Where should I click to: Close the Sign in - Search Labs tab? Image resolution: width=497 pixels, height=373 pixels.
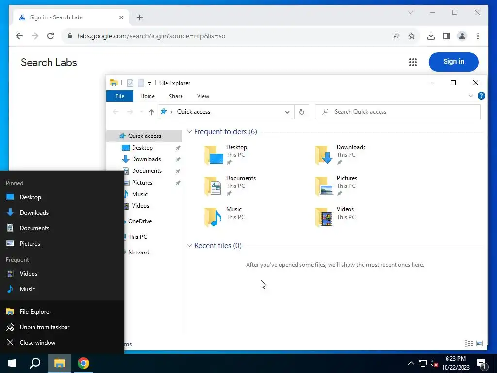pyautogui.click(x=121, y=17)
